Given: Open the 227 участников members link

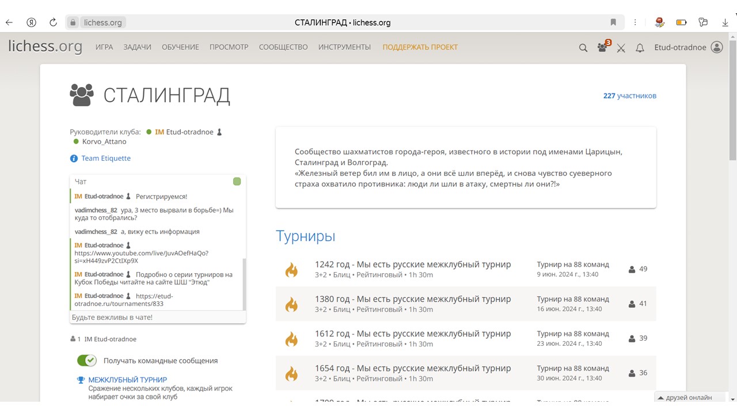Looking at the screenshot, I should tap(630, 96).
